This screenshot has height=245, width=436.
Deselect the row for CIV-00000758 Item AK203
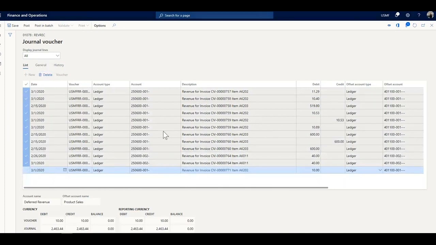click(x=26, y=106)
